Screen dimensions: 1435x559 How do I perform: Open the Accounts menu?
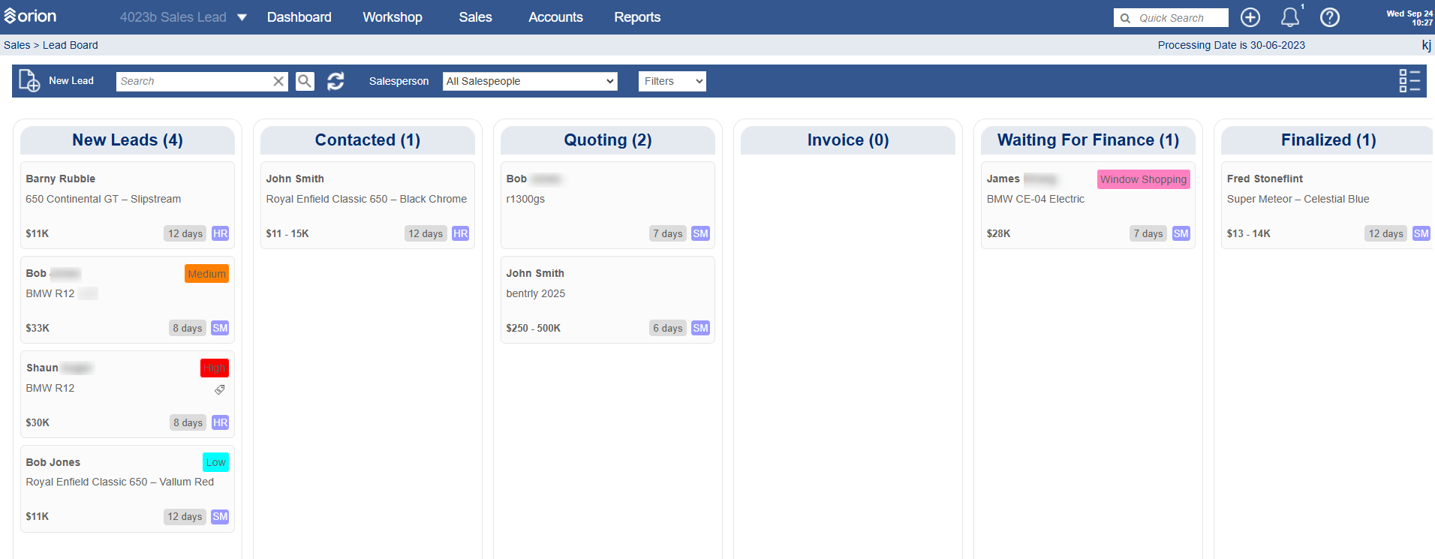pos(555,17)
